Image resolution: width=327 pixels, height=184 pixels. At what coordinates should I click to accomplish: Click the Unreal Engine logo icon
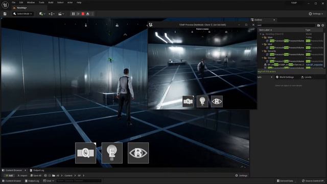(5, 5)
